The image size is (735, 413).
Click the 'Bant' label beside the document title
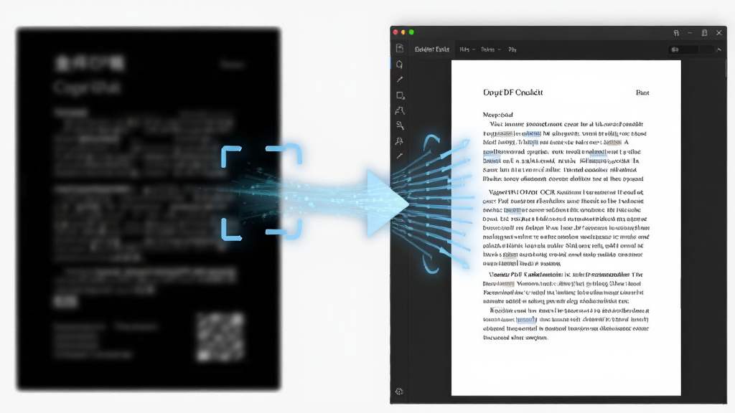tap(642, 92)
